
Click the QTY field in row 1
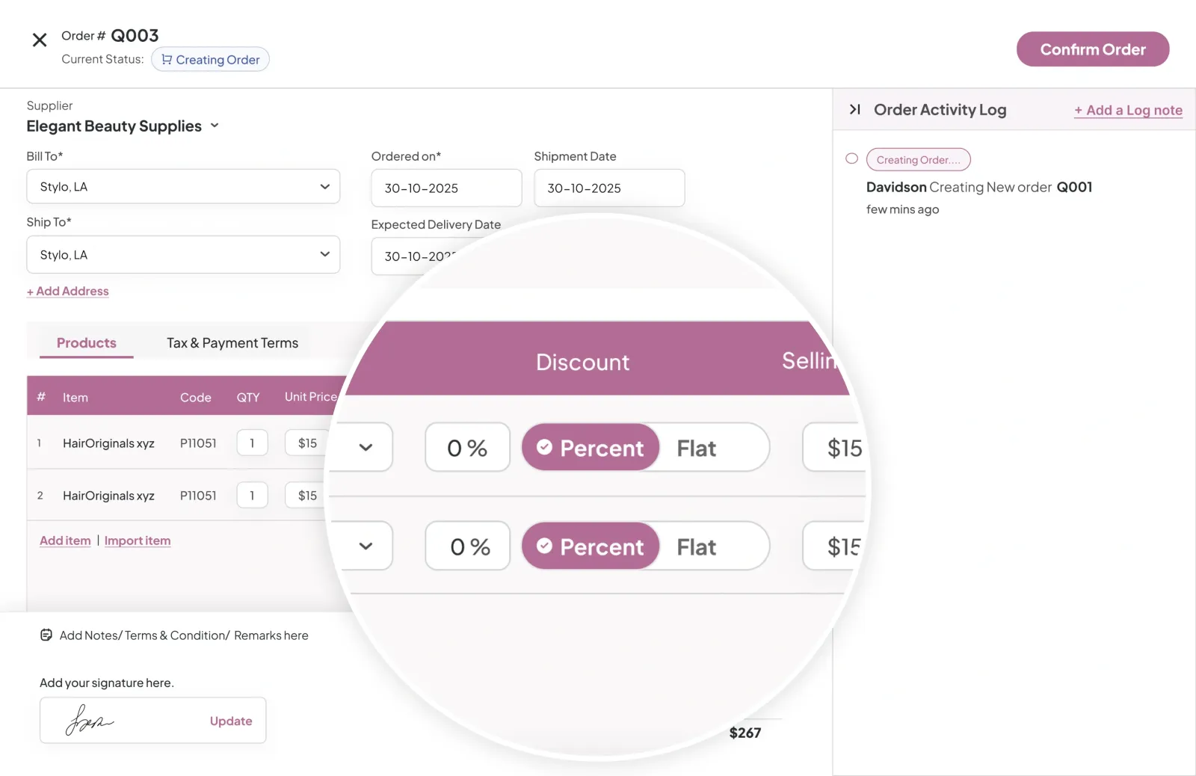(x=252, y=443)
